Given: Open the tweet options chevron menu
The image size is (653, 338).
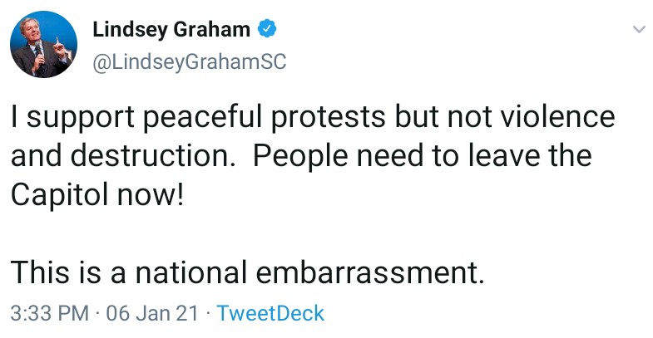Looking at the screenshot, I should click(638, 30).
